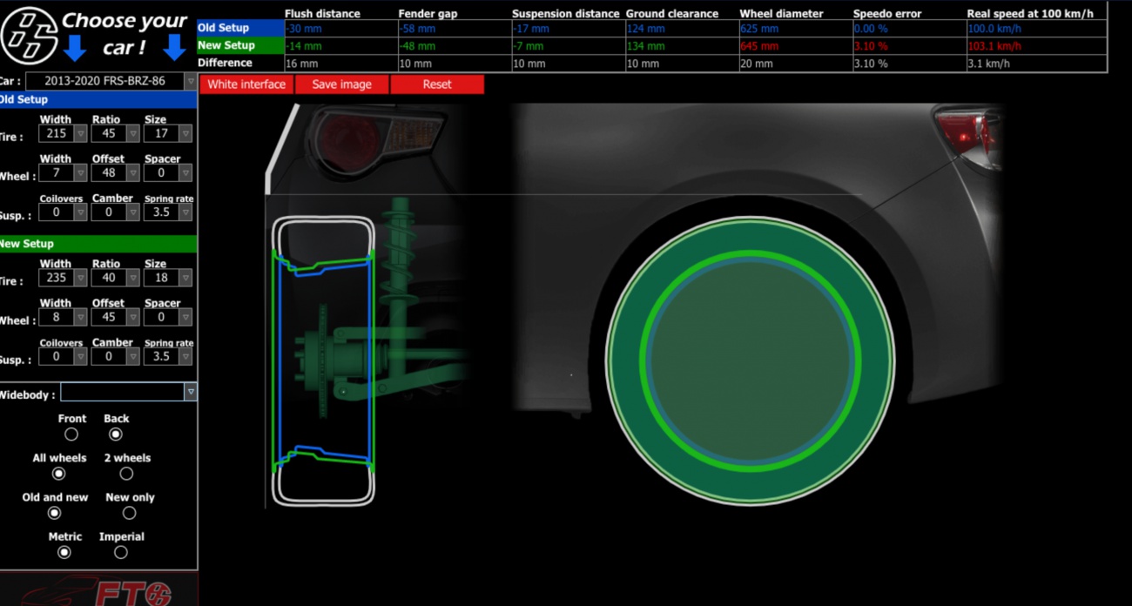The image size is (1132, 606).
Task: Expand the Widebody dropdown
Action: [x=128, y=393]
